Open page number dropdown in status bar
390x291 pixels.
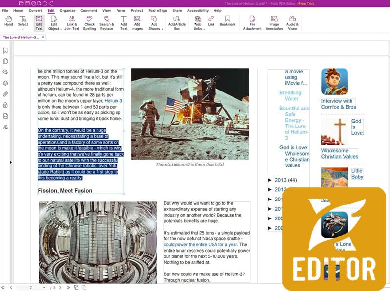pos(44,288)
